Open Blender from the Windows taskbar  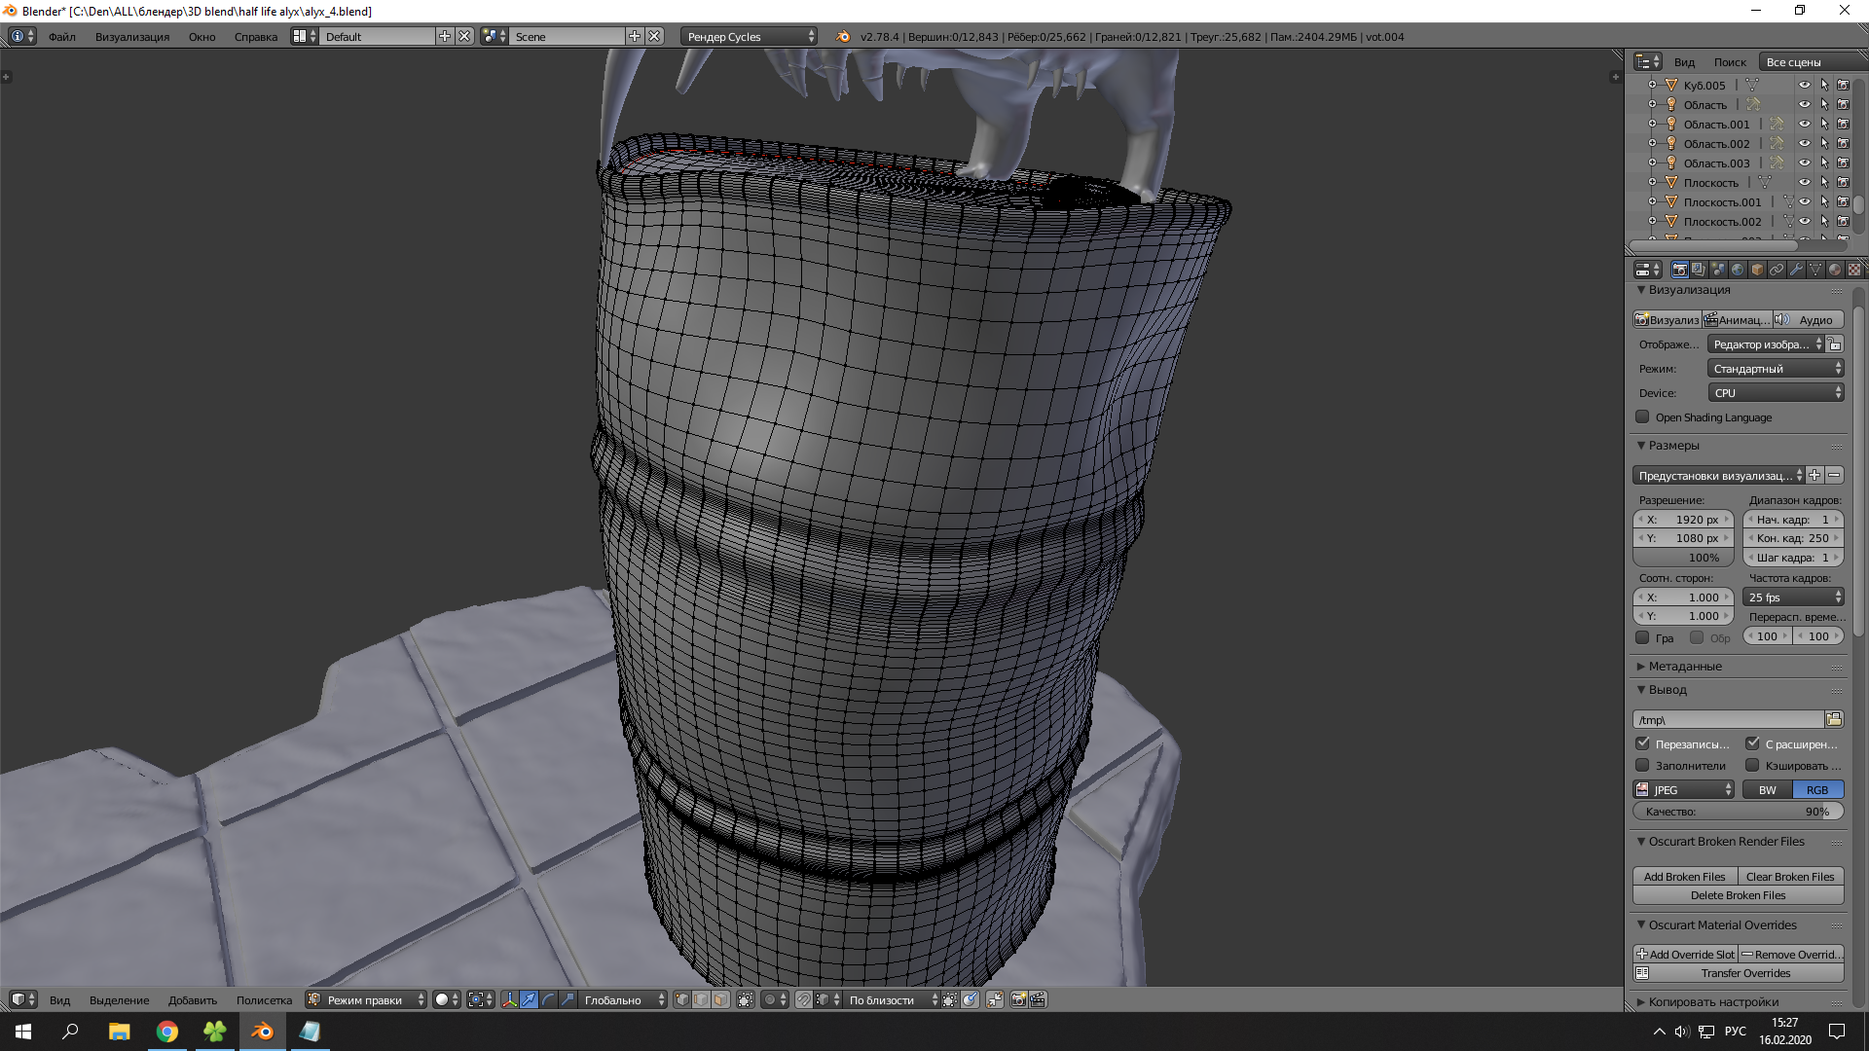coord(262,1032)
